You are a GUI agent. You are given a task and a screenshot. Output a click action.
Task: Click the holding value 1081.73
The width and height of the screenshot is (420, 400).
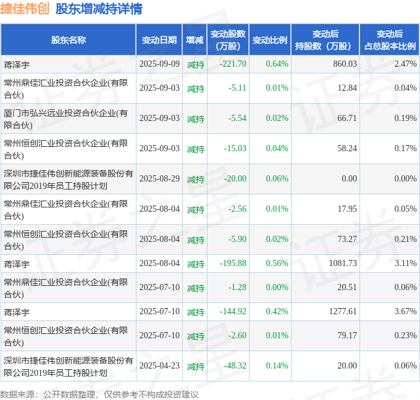(343, 263)
